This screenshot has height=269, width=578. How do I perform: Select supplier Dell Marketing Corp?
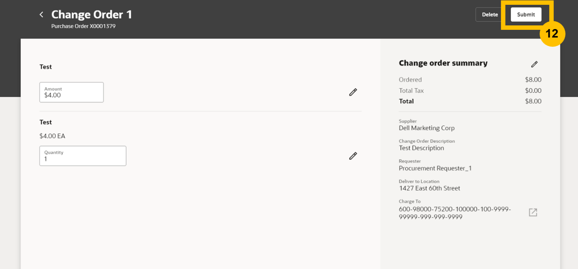tap(427, 128)
